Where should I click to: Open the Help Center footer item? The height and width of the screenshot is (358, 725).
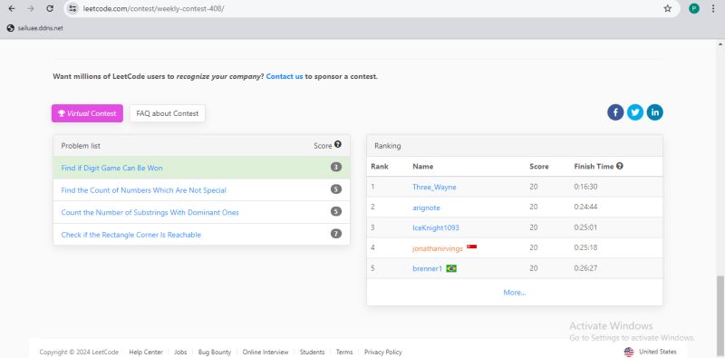tap(146, 352)
